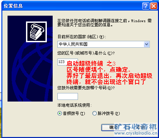Click the 中华人民共和国 combo box field
Viewport: 159px width, 138px height.
[104, 44]
